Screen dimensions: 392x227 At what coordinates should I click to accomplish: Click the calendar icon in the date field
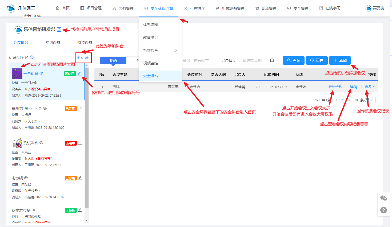click(272, 60)
